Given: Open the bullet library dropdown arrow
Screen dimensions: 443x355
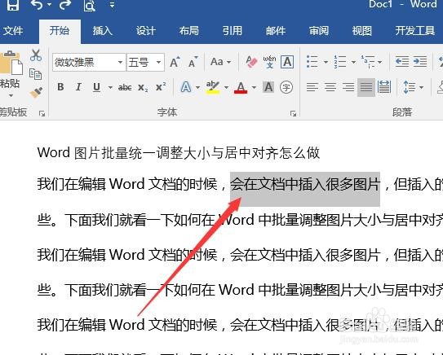Looking at the screenshot, I should (326, 62).
